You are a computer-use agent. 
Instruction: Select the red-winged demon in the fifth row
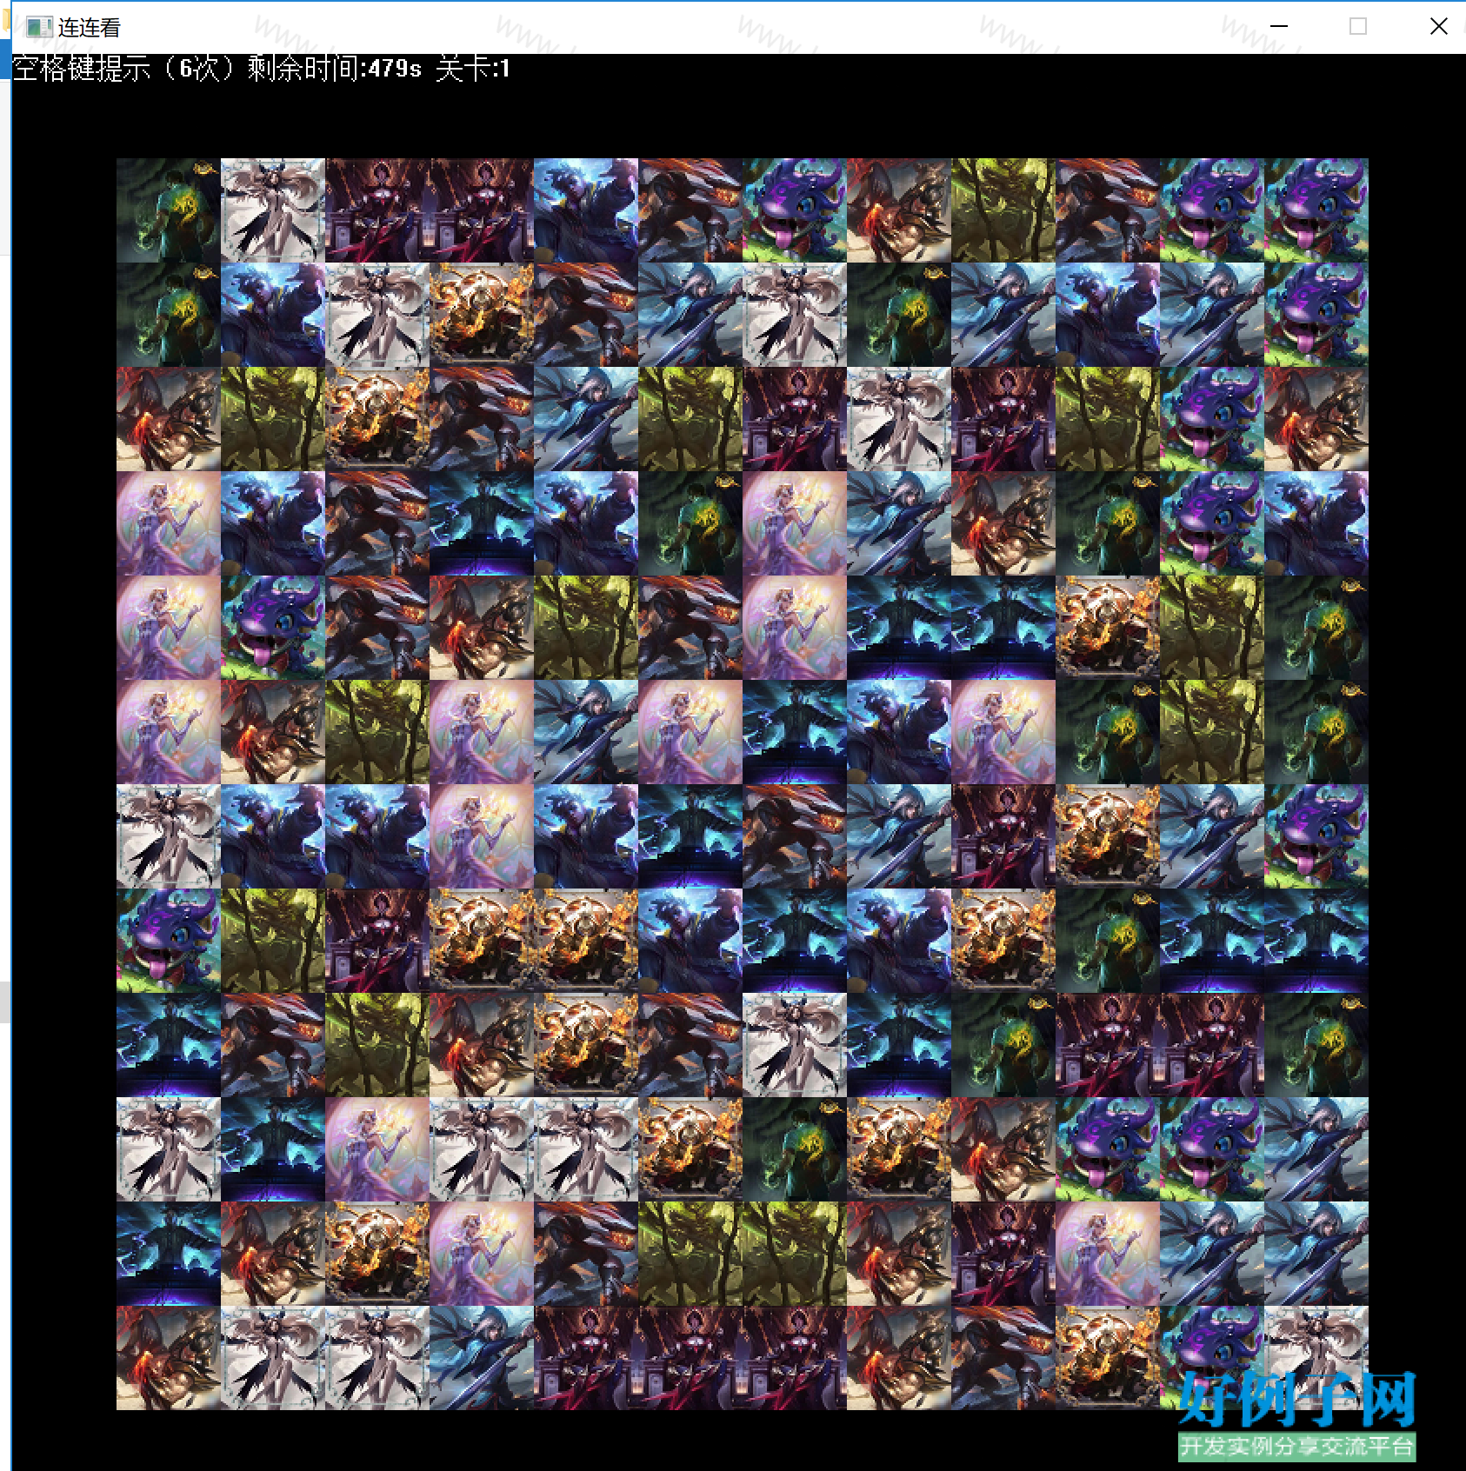[x=482, y=628]
